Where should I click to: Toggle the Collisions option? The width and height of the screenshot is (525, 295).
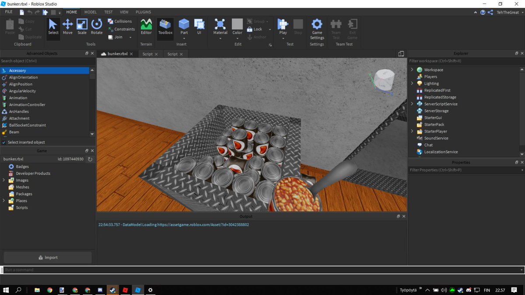point(120,21)
